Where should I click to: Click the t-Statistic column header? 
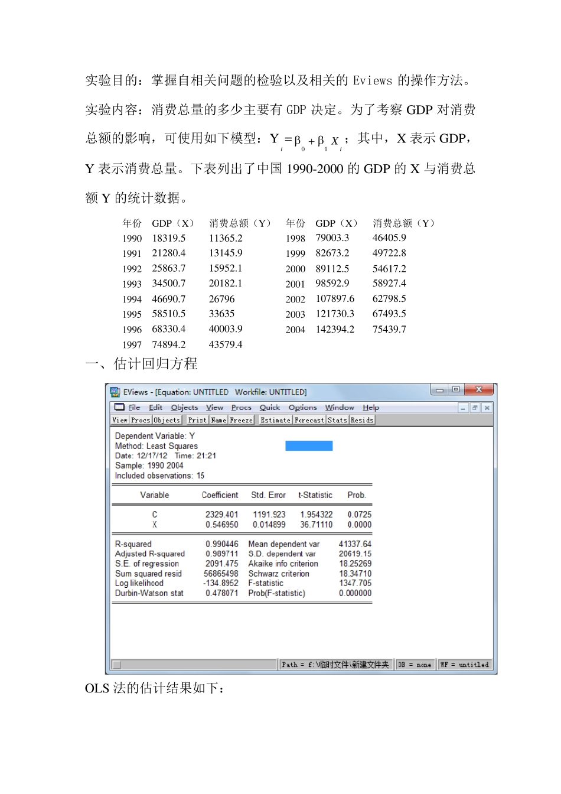315,495
